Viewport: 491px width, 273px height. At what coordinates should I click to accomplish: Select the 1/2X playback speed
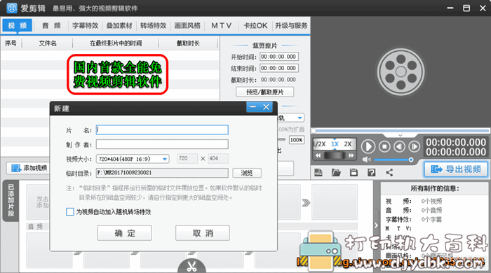[319, 144]
